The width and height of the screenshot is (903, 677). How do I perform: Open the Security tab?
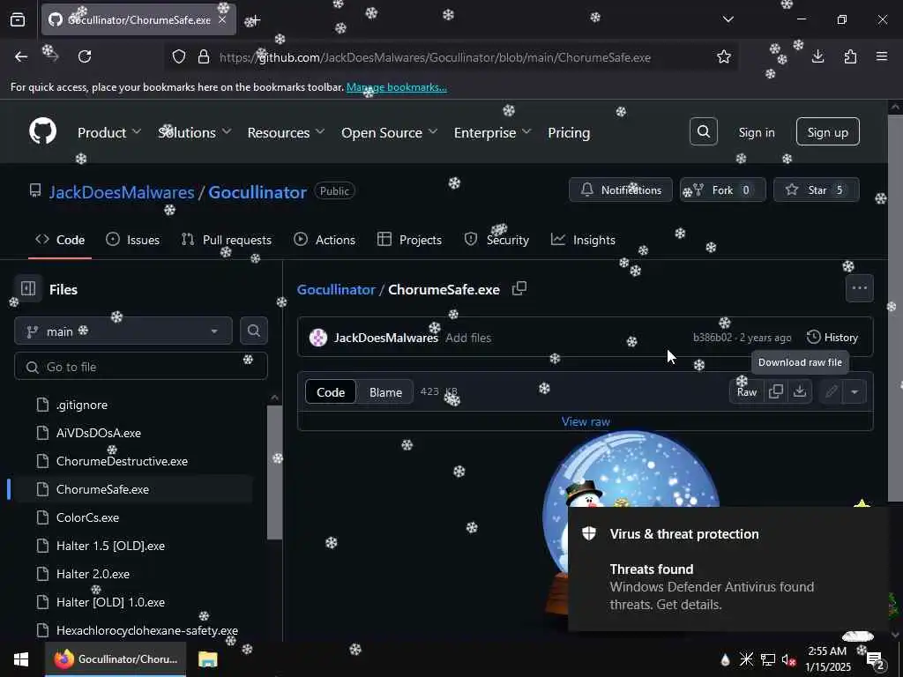pyautogui.click(x=496, y=240)
